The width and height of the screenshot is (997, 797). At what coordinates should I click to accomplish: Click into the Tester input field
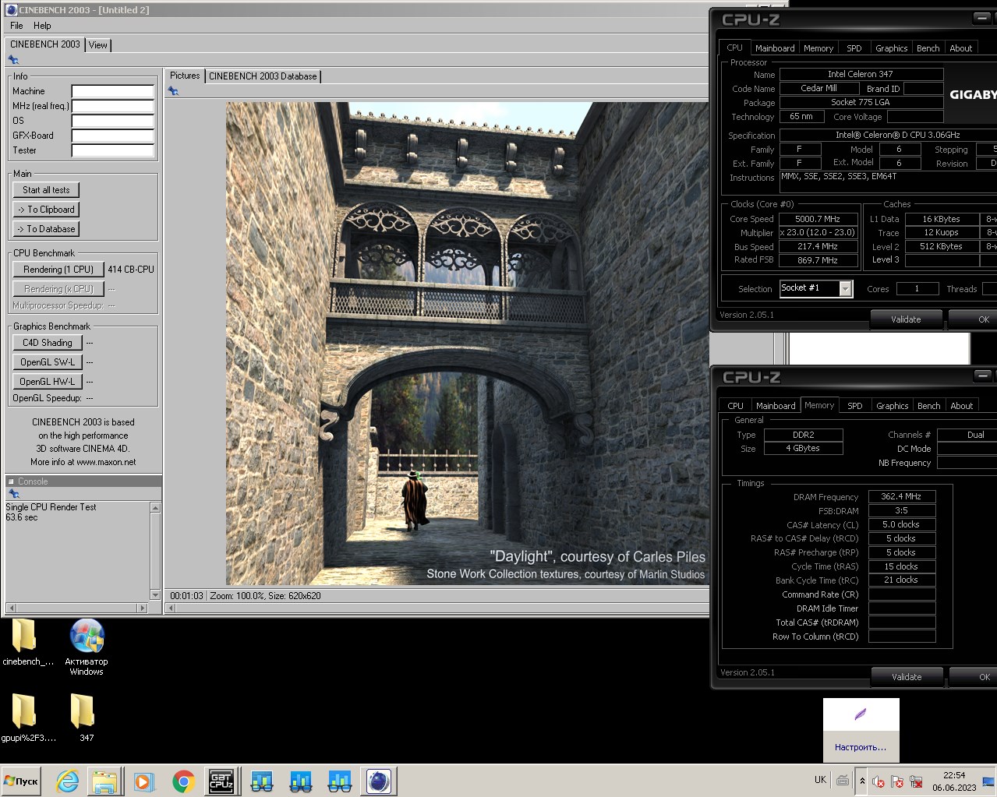113,150
